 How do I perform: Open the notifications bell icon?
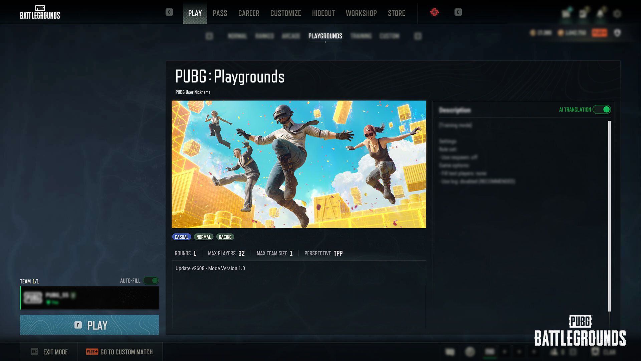click(600, 13)
